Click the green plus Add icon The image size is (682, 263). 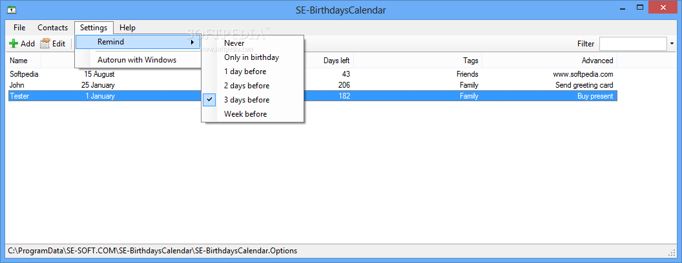coord(13,44)
